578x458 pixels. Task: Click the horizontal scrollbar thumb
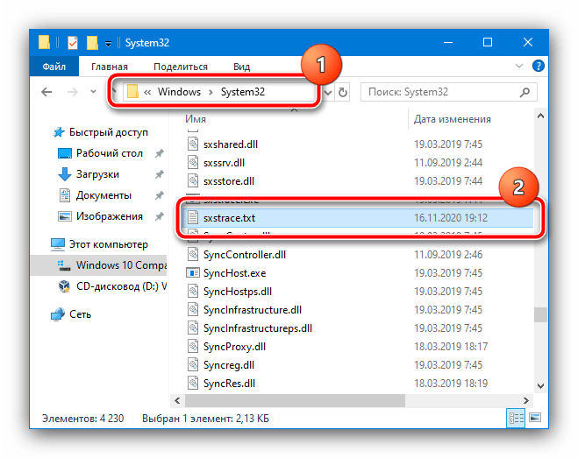click(x=295, y=400)
